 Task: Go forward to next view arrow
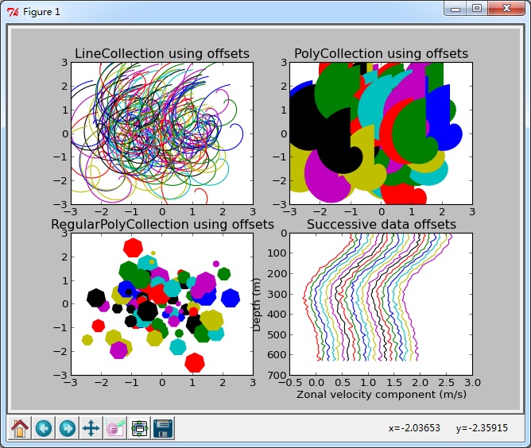coord(68,428)
